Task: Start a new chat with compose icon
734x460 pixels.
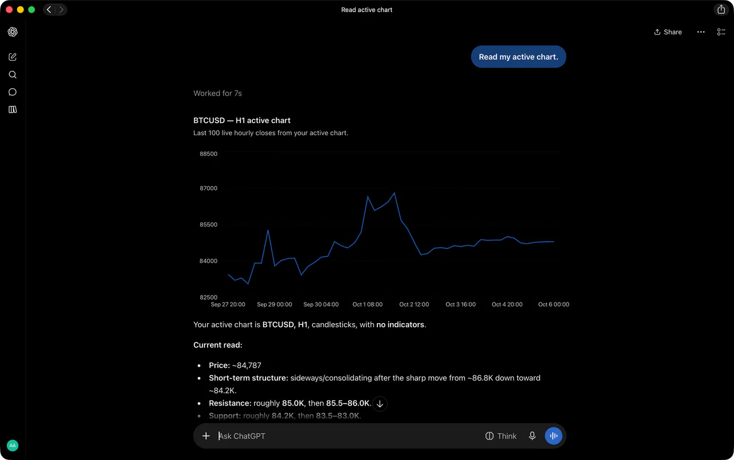Action: (x=13, y=57)
